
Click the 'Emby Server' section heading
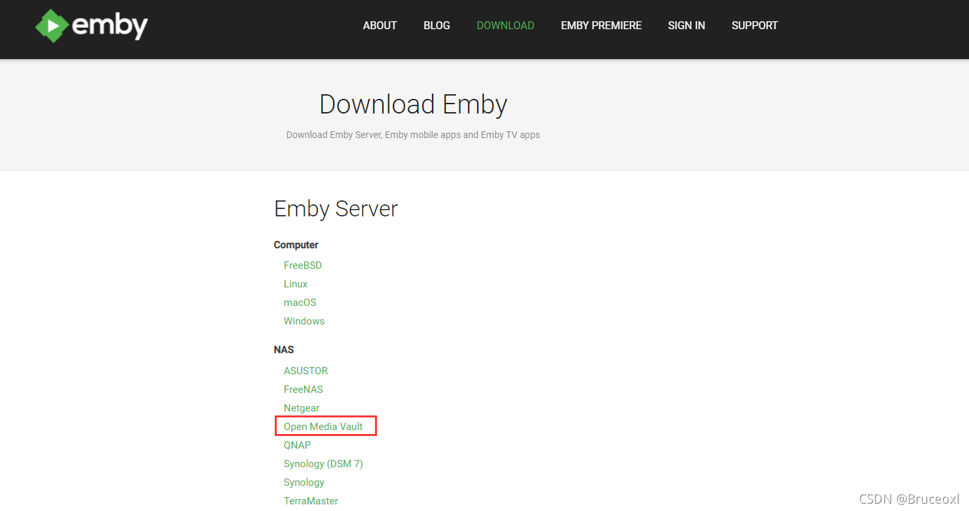point(336,208)
